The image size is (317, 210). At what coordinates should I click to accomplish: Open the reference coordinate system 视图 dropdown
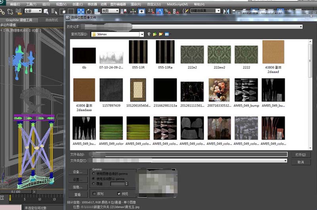110,11
